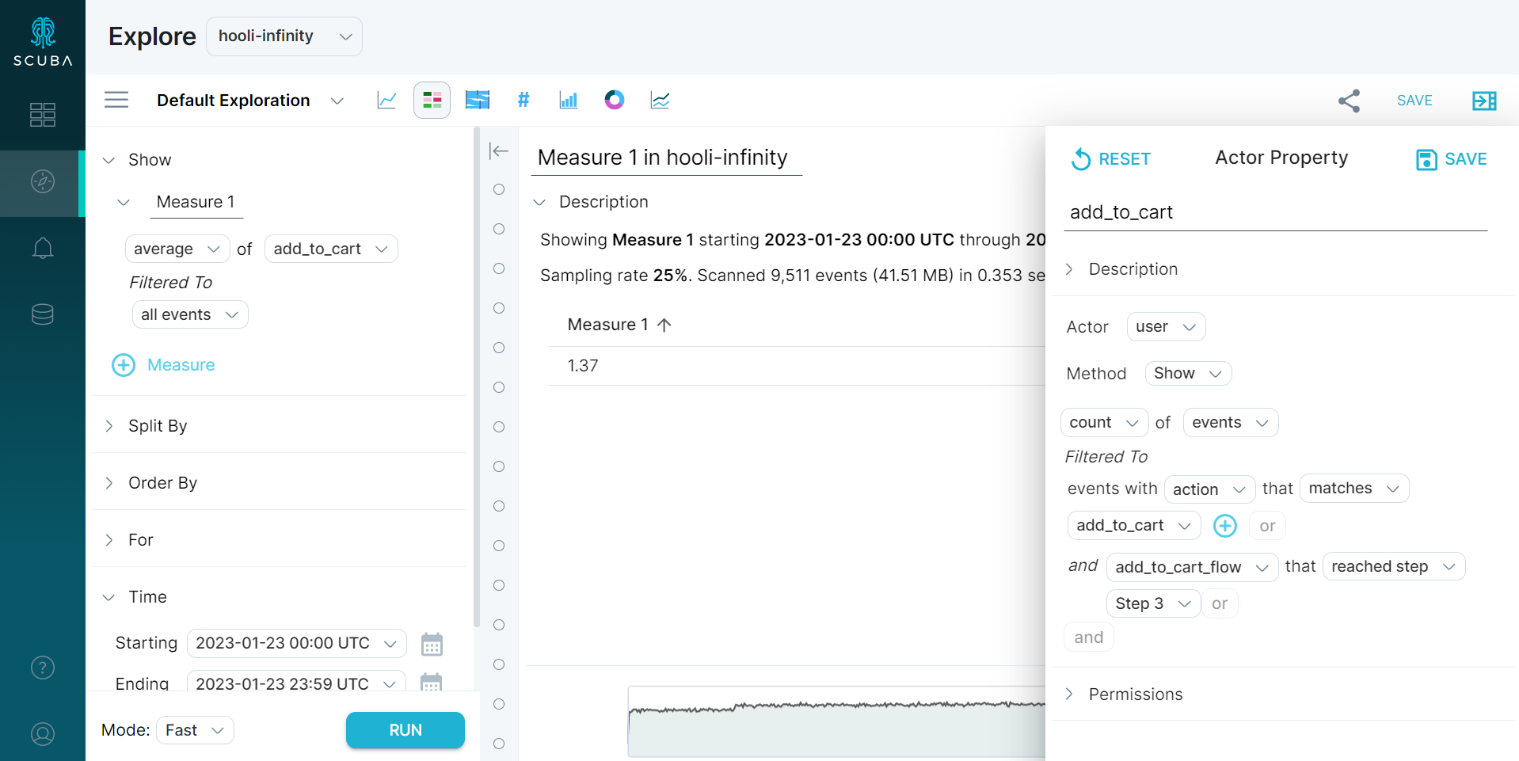
Task: Open the user account icon
Action: click(x=43, y=734)
